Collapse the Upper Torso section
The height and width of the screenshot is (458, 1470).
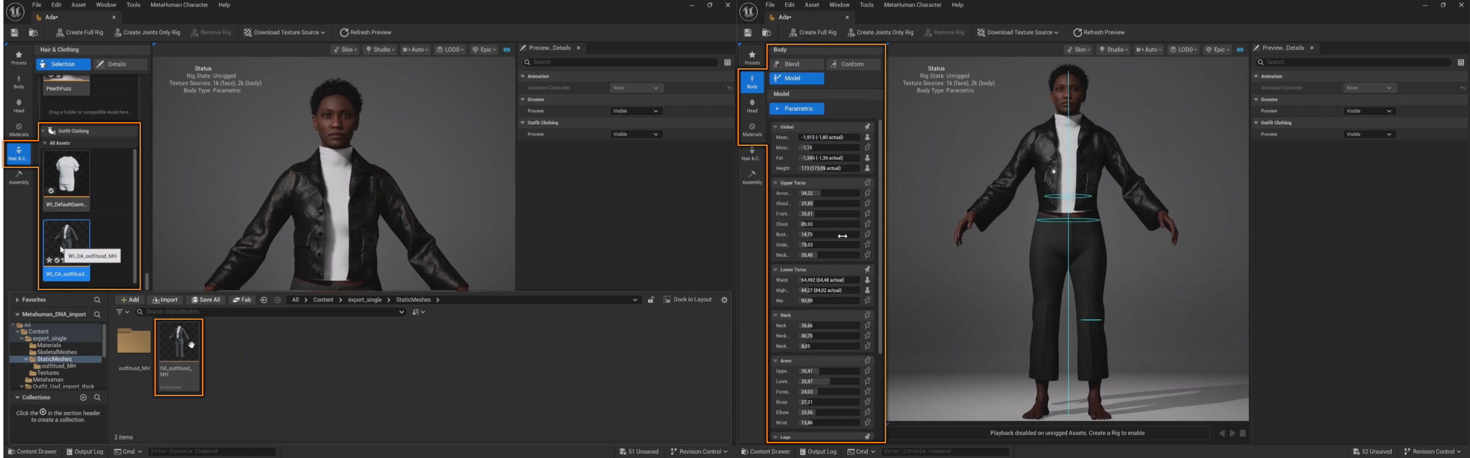pos(775,183)
